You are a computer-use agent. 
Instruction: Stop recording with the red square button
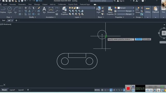128,88
